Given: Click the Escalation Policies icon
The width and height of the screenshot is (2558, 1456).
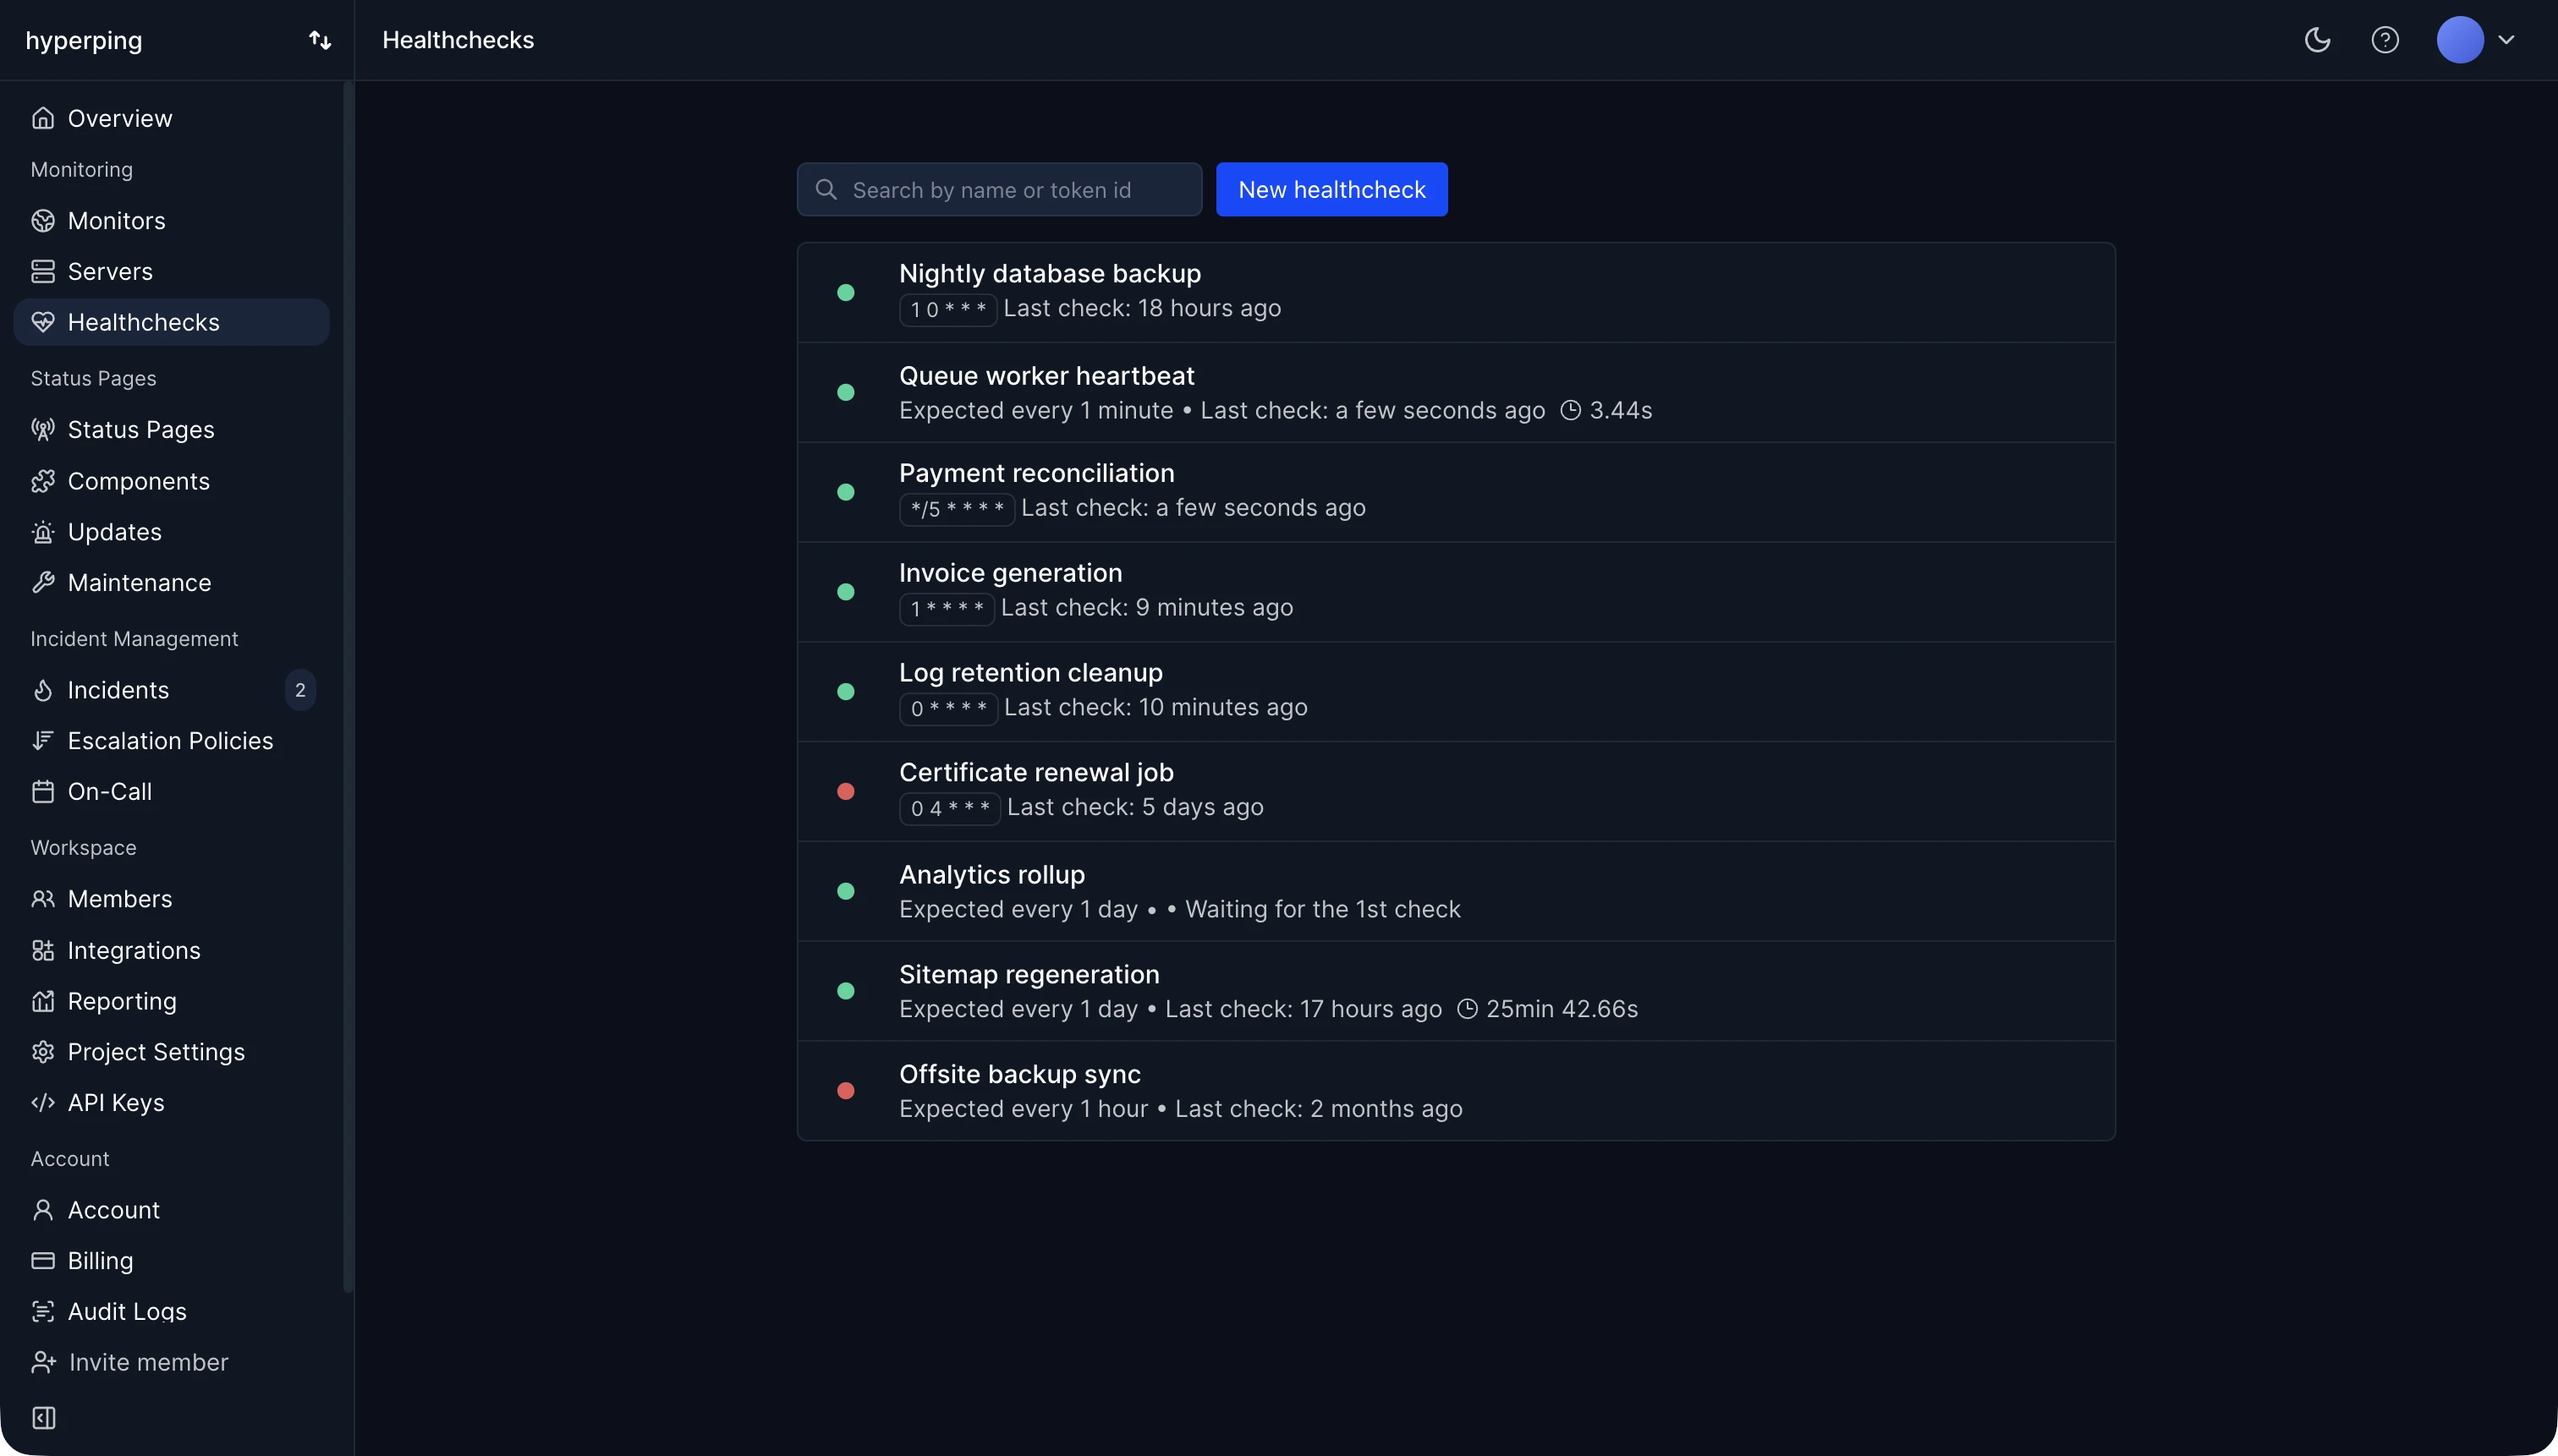Looking at the screenshot, I should coord(43,740).
